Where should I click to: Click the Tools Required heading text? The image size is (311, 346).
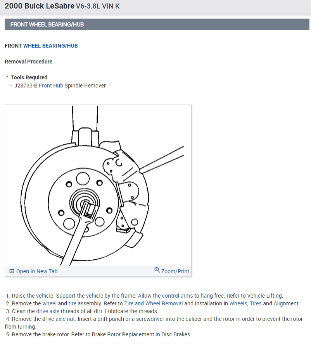pos(29,77)
